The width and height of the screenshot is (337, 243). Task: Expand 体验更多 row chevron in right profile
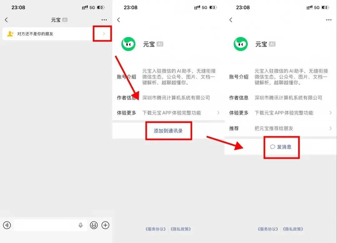(330, 113)
